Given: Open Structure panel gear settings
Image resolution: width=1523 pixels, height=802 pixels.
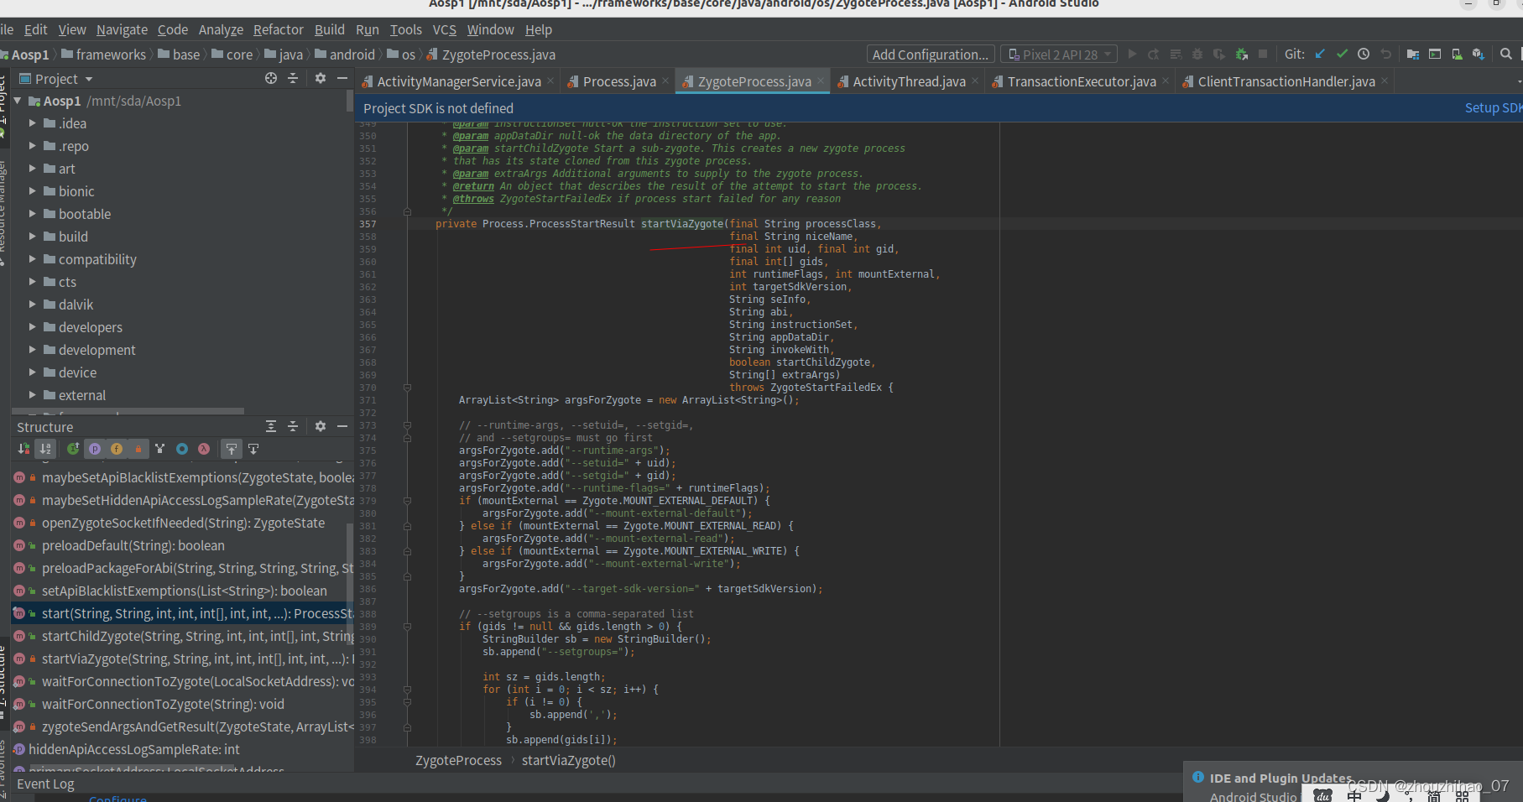Looking at the screenshot, I should (x=321, y=426).
